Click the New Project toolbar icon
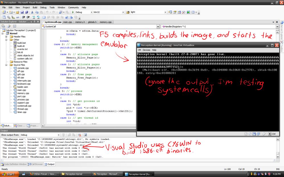The image size is (284, 177). (4, 12)
